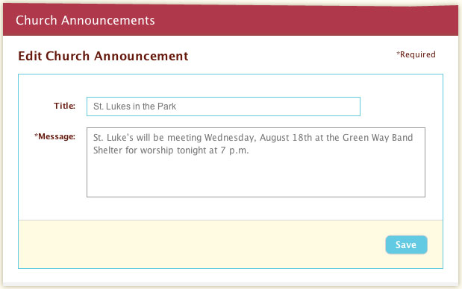Image resolution: width=462 pixels, height=289 pixels.
Task: Click the Edit Church Announcement heading
Action: point(103,56)
